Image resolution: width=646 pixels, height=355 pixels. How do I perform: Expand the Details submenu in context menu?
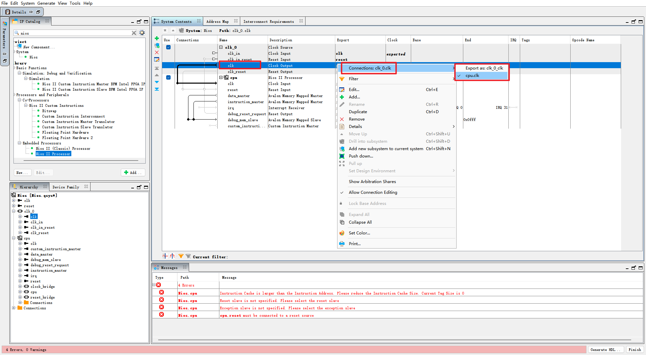click(x=396, y=127)
